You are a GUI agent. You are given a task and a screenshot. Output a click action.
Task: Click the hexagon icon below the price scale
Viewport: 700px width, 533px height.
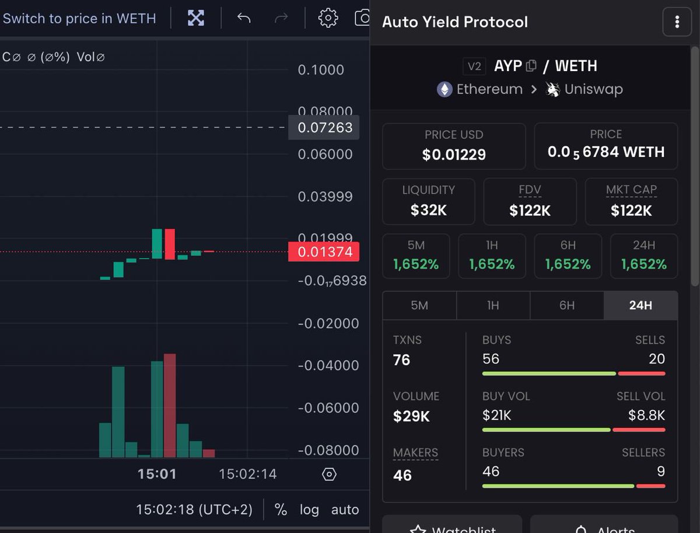coord(329,474)
